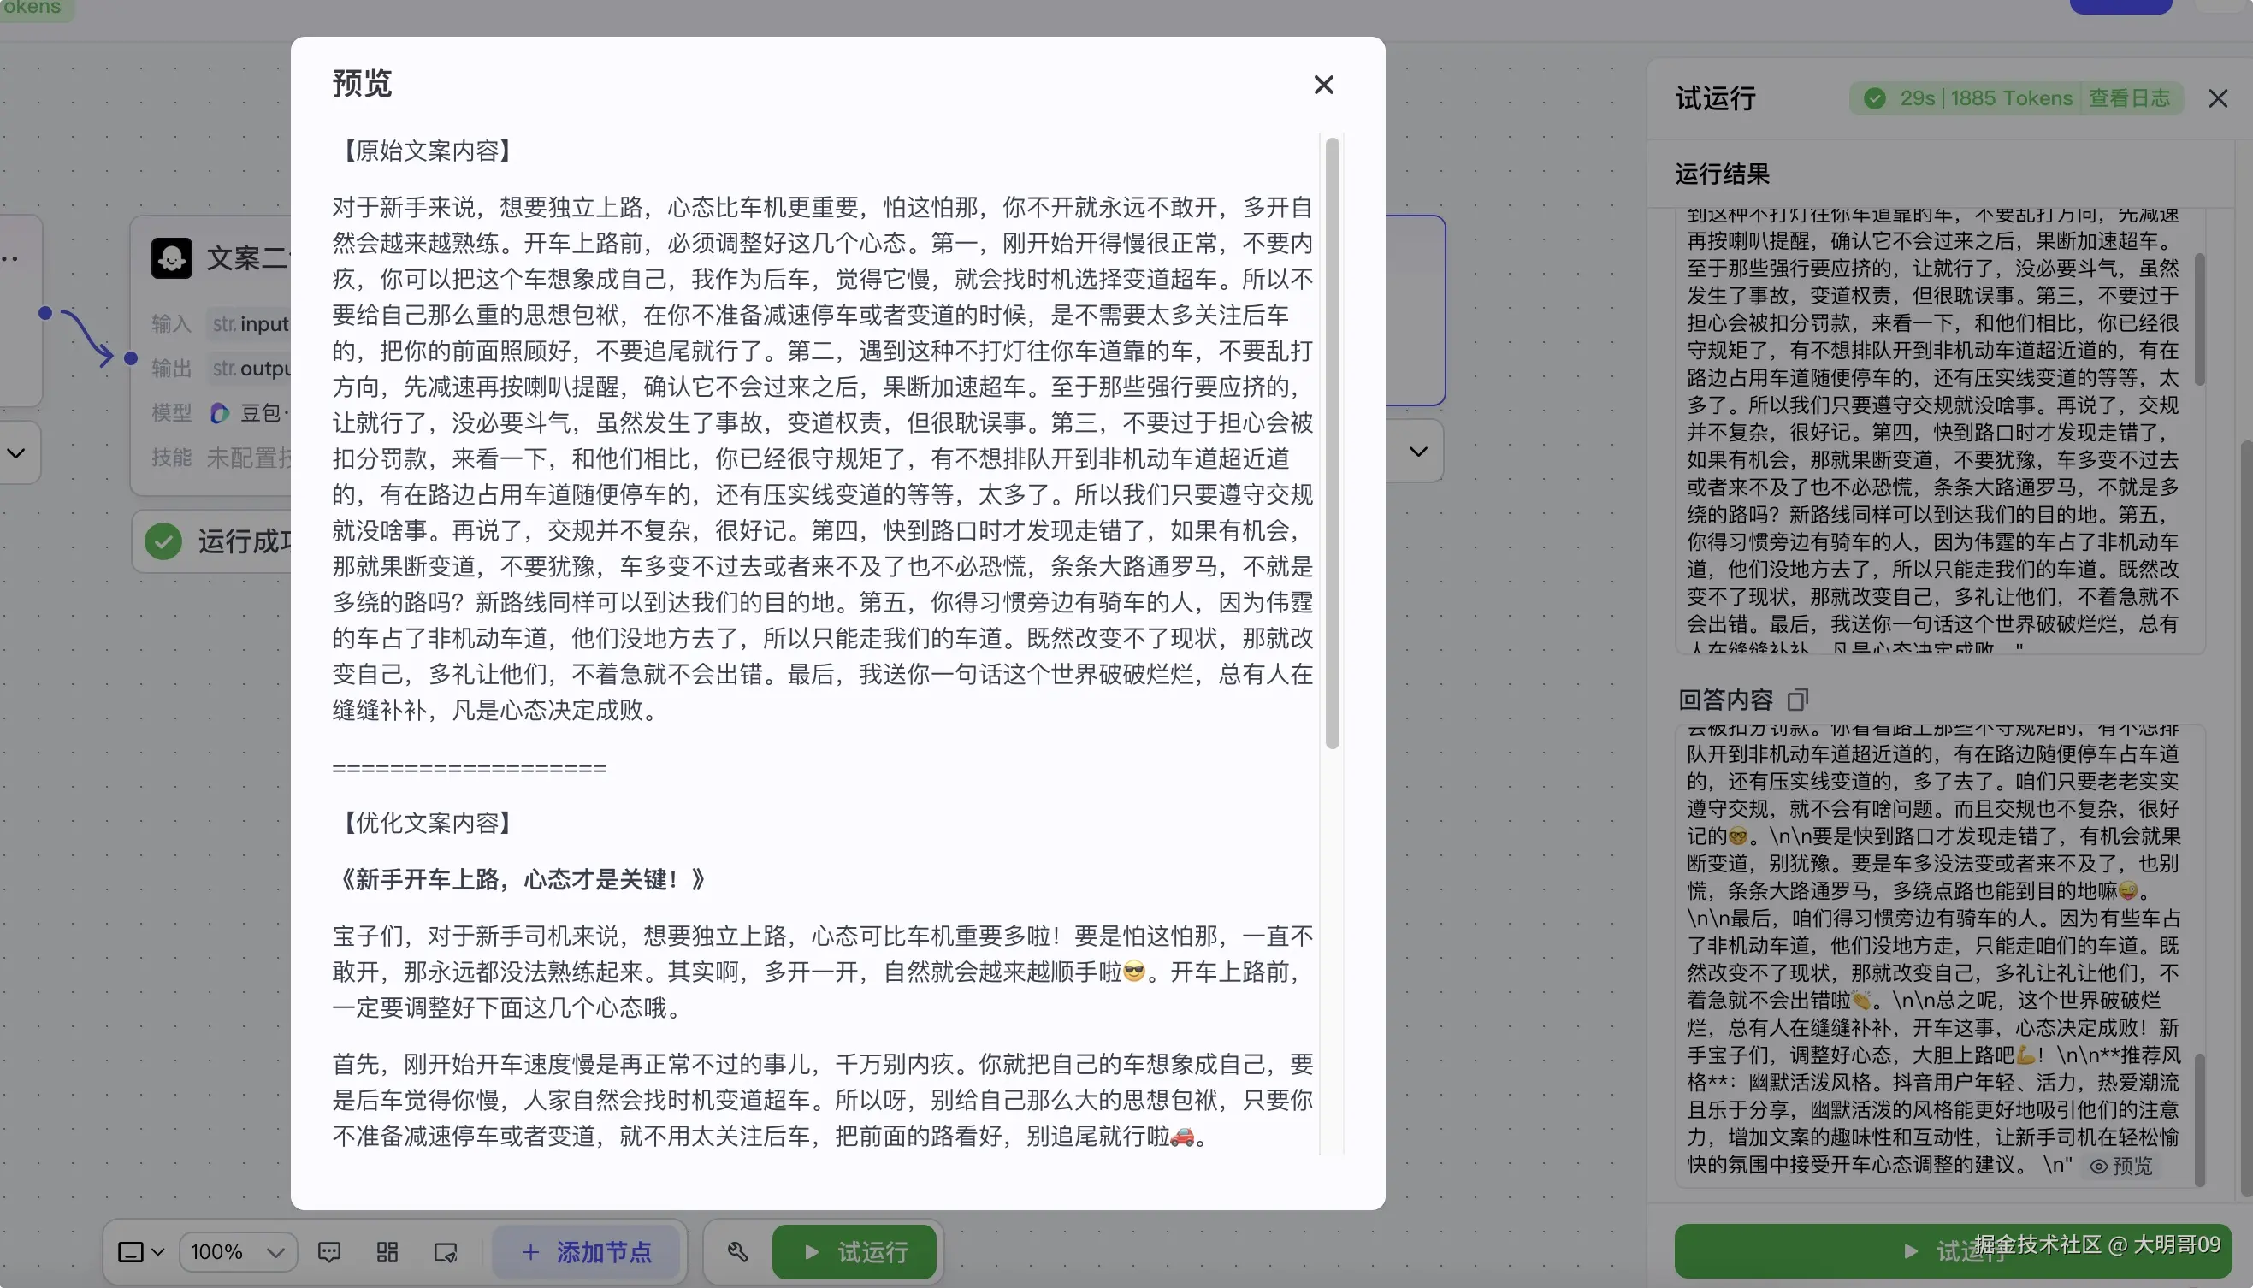Close the 预览 preview dialog
2253x1288 pixels.
(1323, 85)
